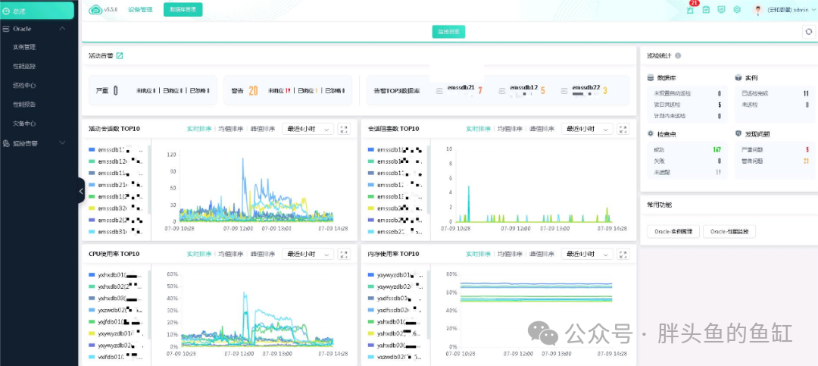Click the 活动会话数 legend scrollbar
Image resolution: width=818 pixels, height=366 pixels.
(x=148, y=180)
